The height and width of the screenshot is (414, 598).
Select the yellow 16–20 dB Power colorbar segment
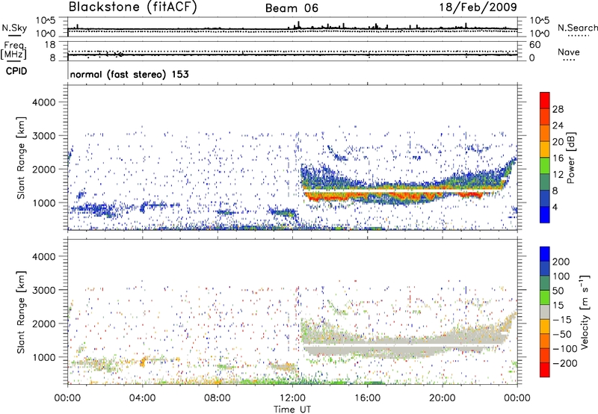click(x=545, y=149)
